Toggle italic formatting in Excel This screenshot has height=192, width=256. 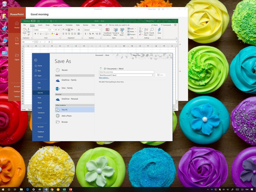(38, 33)
